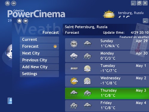The height and width of the screenshot is (112, 149).
Task: Click the 0°C/3°C temperature for Monday
Action: (x=108, y=58)
